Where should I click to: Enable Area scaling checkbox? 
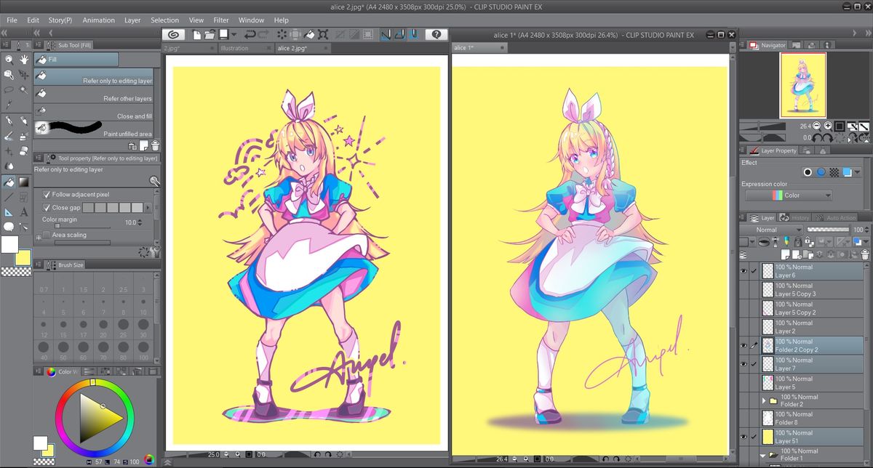click(x=47, y=235)
